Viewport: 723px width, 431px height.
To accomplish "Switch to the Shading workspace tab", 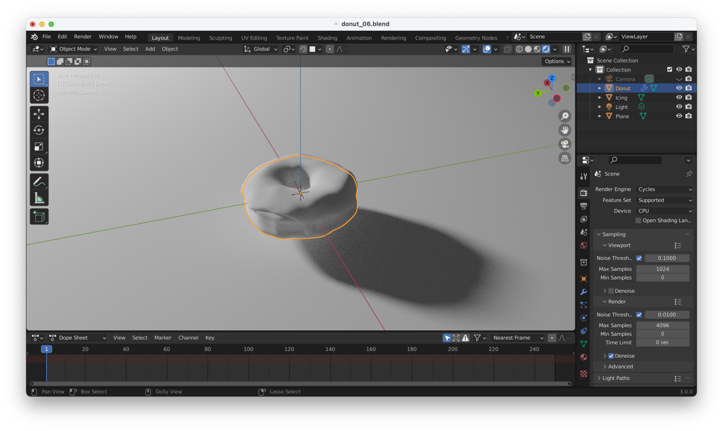I will (327, 38).
